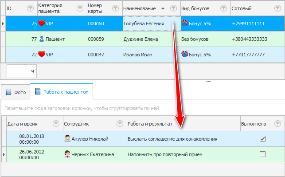Switch to Фото tab
The width and height of the screenshot is (285, 177).
point(16,92)
